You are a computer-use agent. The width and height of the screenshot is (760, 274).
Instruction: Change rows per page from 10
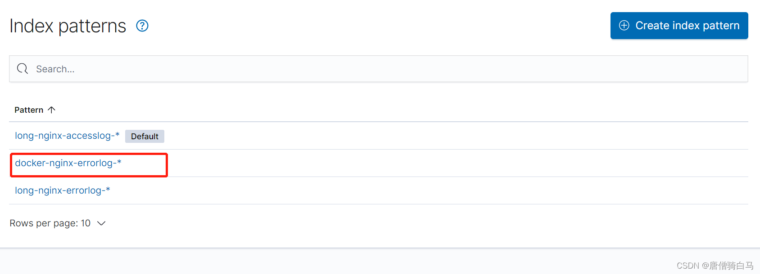coord(58,223)
